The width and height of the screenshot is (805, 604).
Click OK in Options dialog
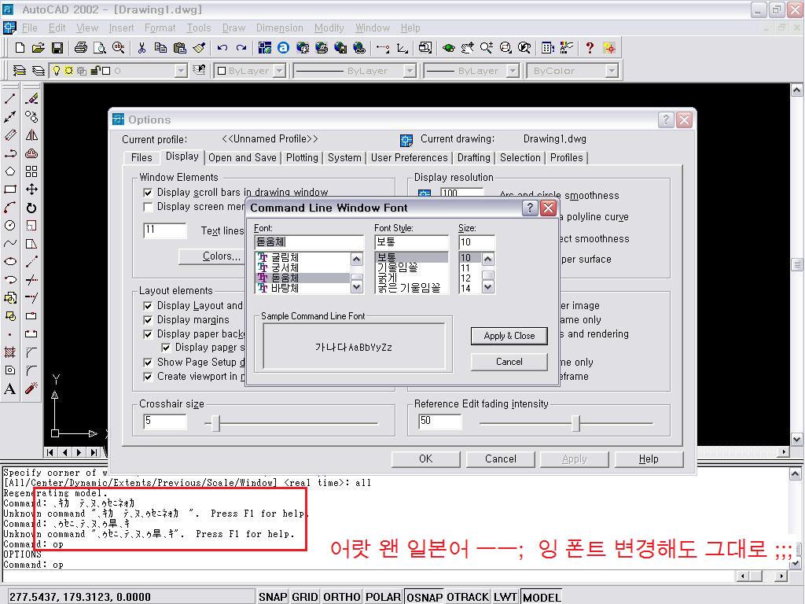click(425, 459)
